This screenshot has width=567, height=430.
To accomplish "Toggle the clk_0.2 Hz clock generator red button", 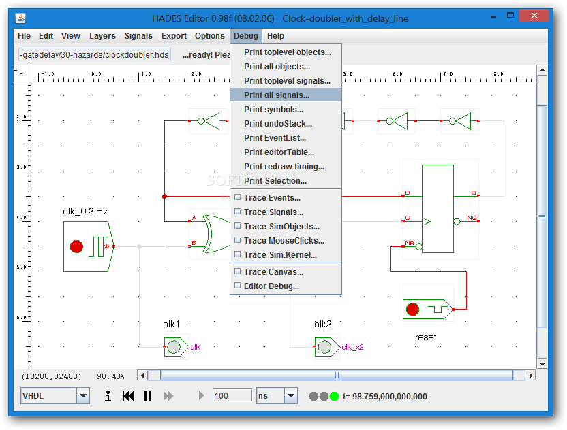I will tap(76, 246).
